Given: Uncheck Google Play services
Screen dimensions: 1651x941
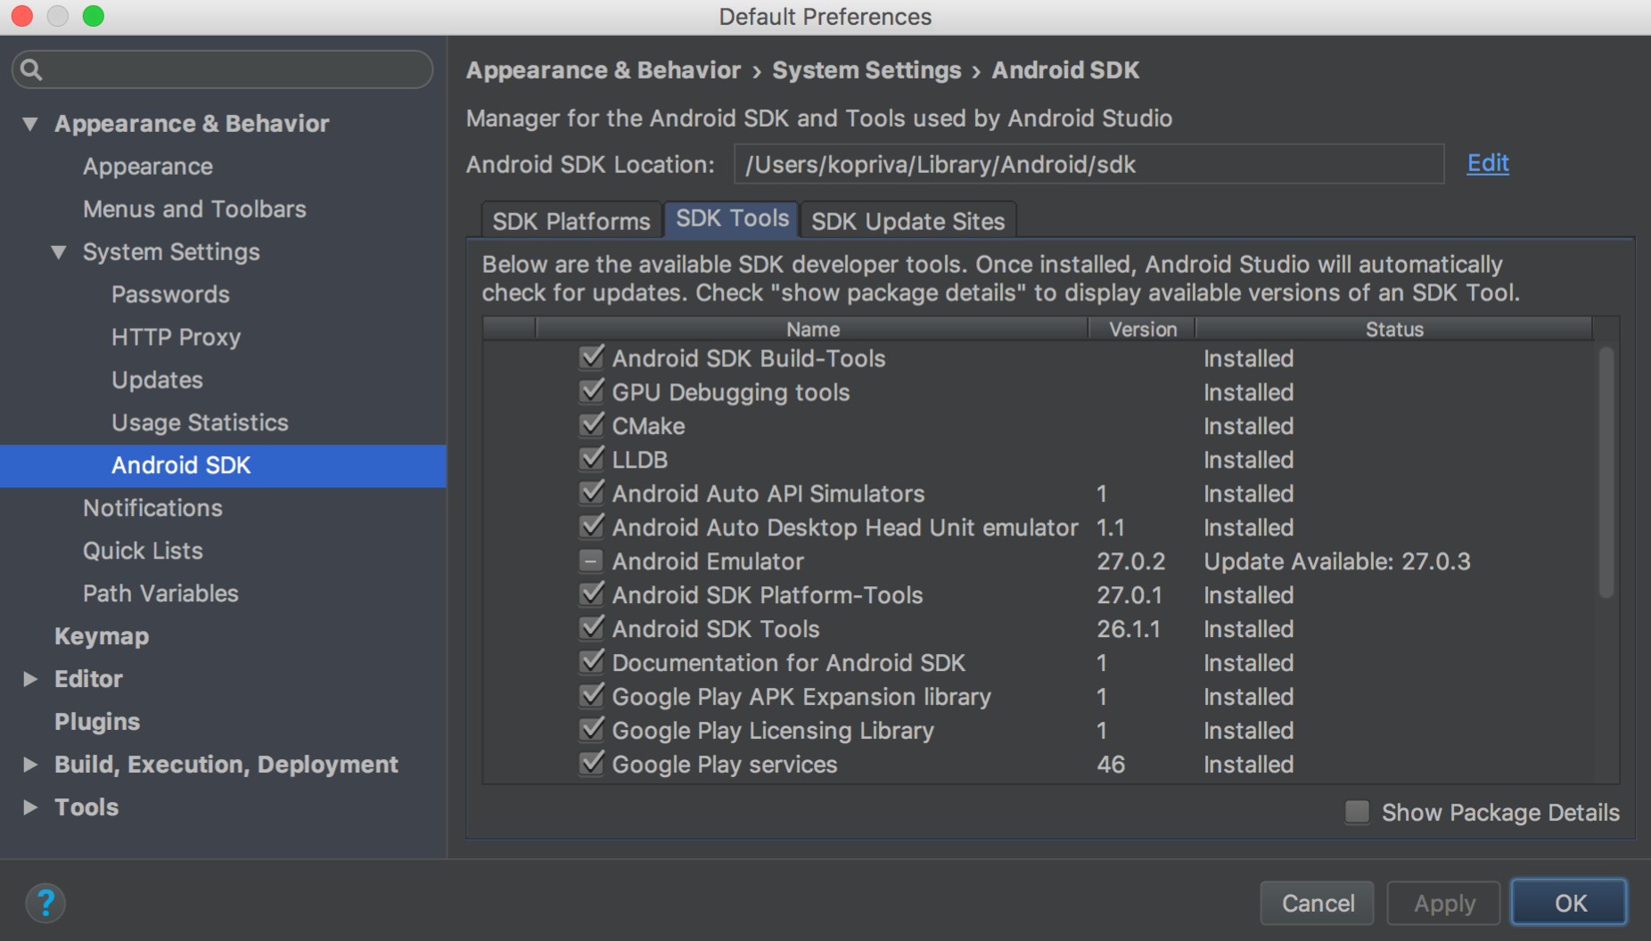Looking at the screenshot, I should pyautogui.click(x=591, y=764).
